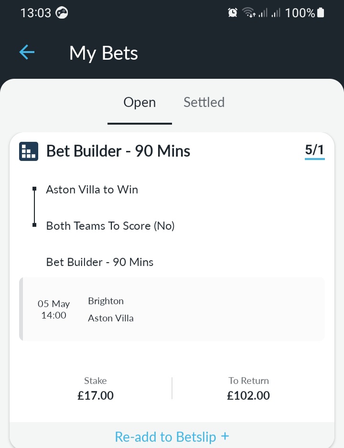The width and height of the screenshot is (344, 448).
Task: Tap Both Teams To Score (No) selection
Action: tap(110, 226)
